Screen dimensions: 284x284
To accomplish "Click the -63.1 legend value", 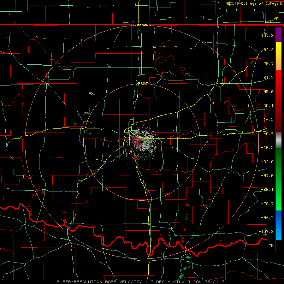I will 267,190.
